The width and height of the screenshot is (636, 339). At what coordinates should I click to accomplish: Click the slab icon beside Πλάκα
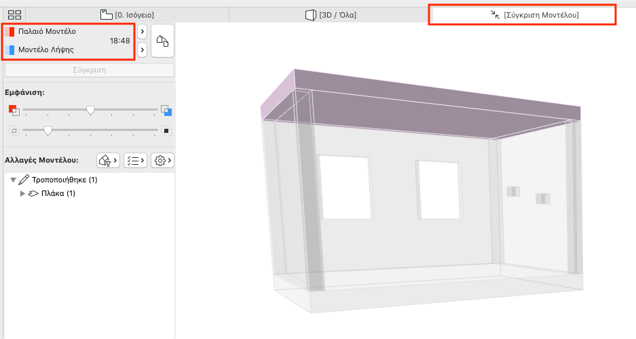tap(33, 194)
